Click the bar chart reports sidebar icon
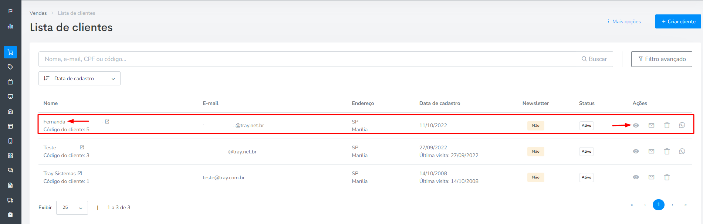The width and height of the screenshot is (703, 224). (x=10, y=26)
